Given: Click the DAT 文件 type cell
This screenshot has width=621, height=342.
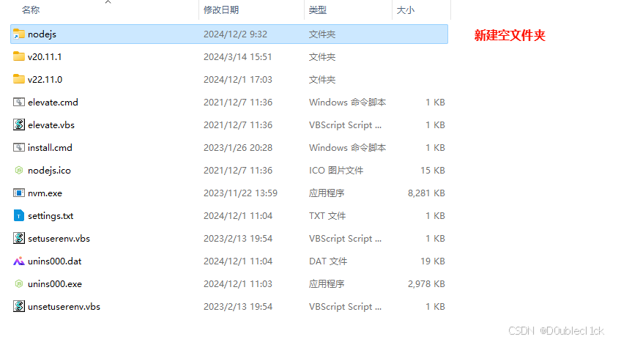Looking at the screenshot, I should click(x=328, y=261).
